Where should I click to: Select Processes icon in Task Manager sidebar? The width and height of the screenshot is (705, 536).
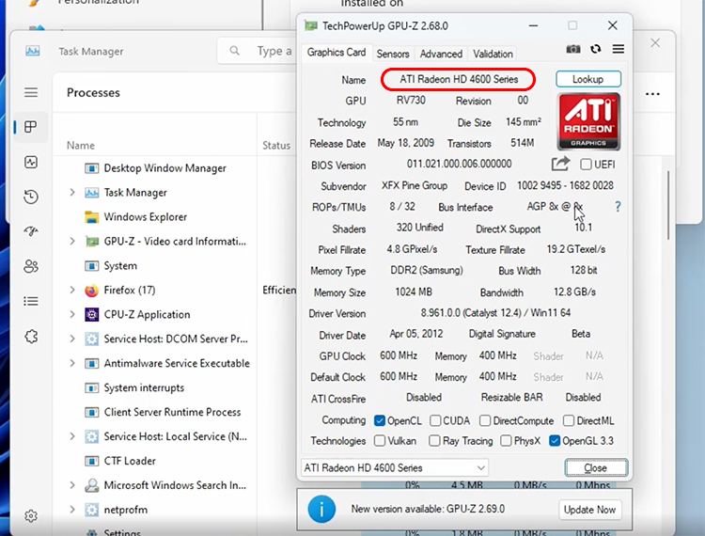coord(31,127)
